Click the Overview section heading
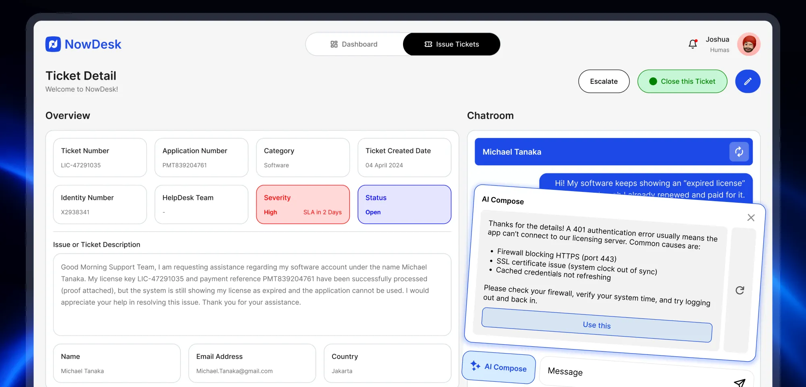The width and height of the screenshot is (806, 387). [68, 116]
